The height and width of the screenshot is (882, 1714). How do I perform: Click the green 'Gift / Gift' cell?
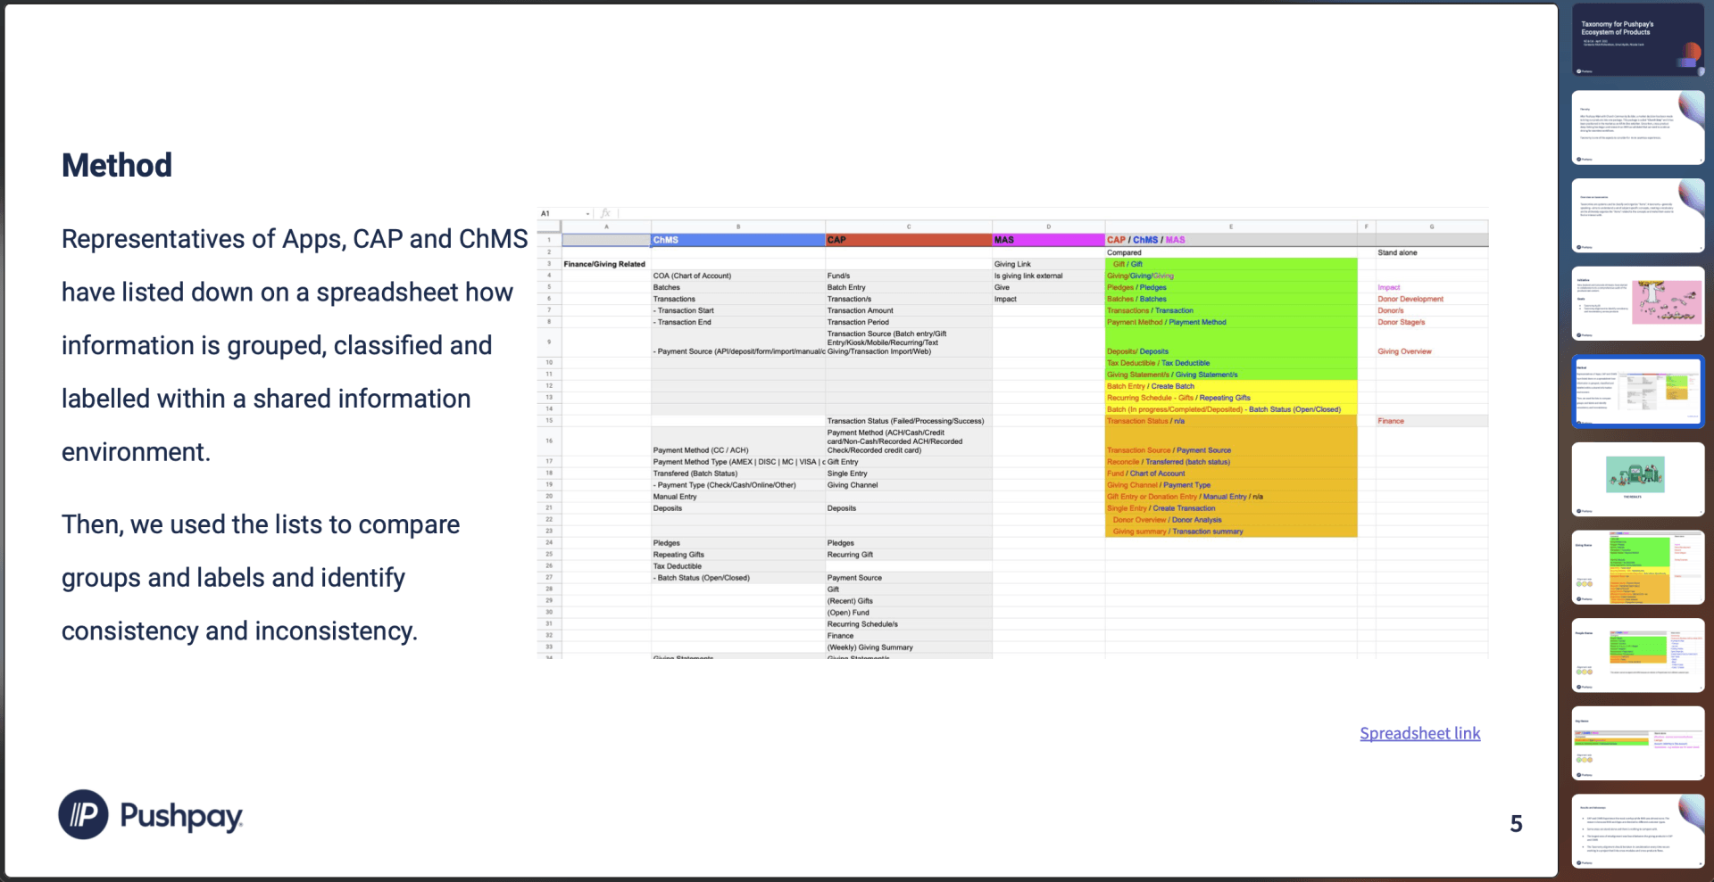1231,264
